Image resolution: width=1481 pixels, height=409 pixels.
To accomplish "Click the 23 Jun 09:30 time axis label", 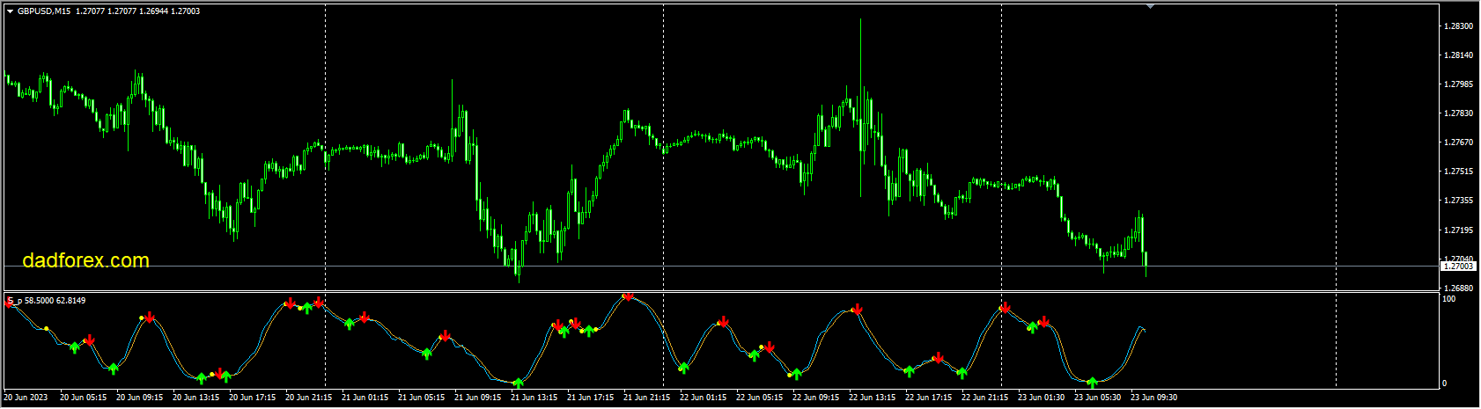I will pos(1154,398).
